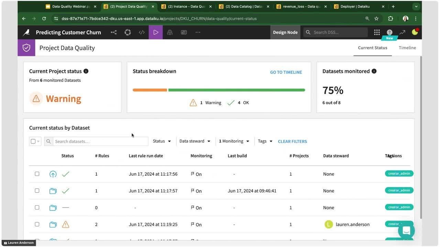
Task: Switch to revenue_loss browser tab
Action: click(x=302, y=6)
